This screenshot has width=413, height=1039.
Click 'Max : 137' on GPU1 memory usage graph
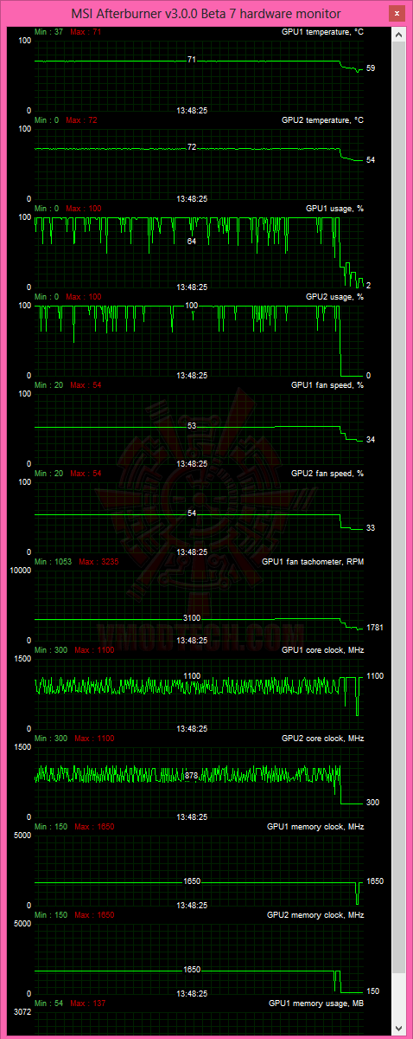(88, 1004)
